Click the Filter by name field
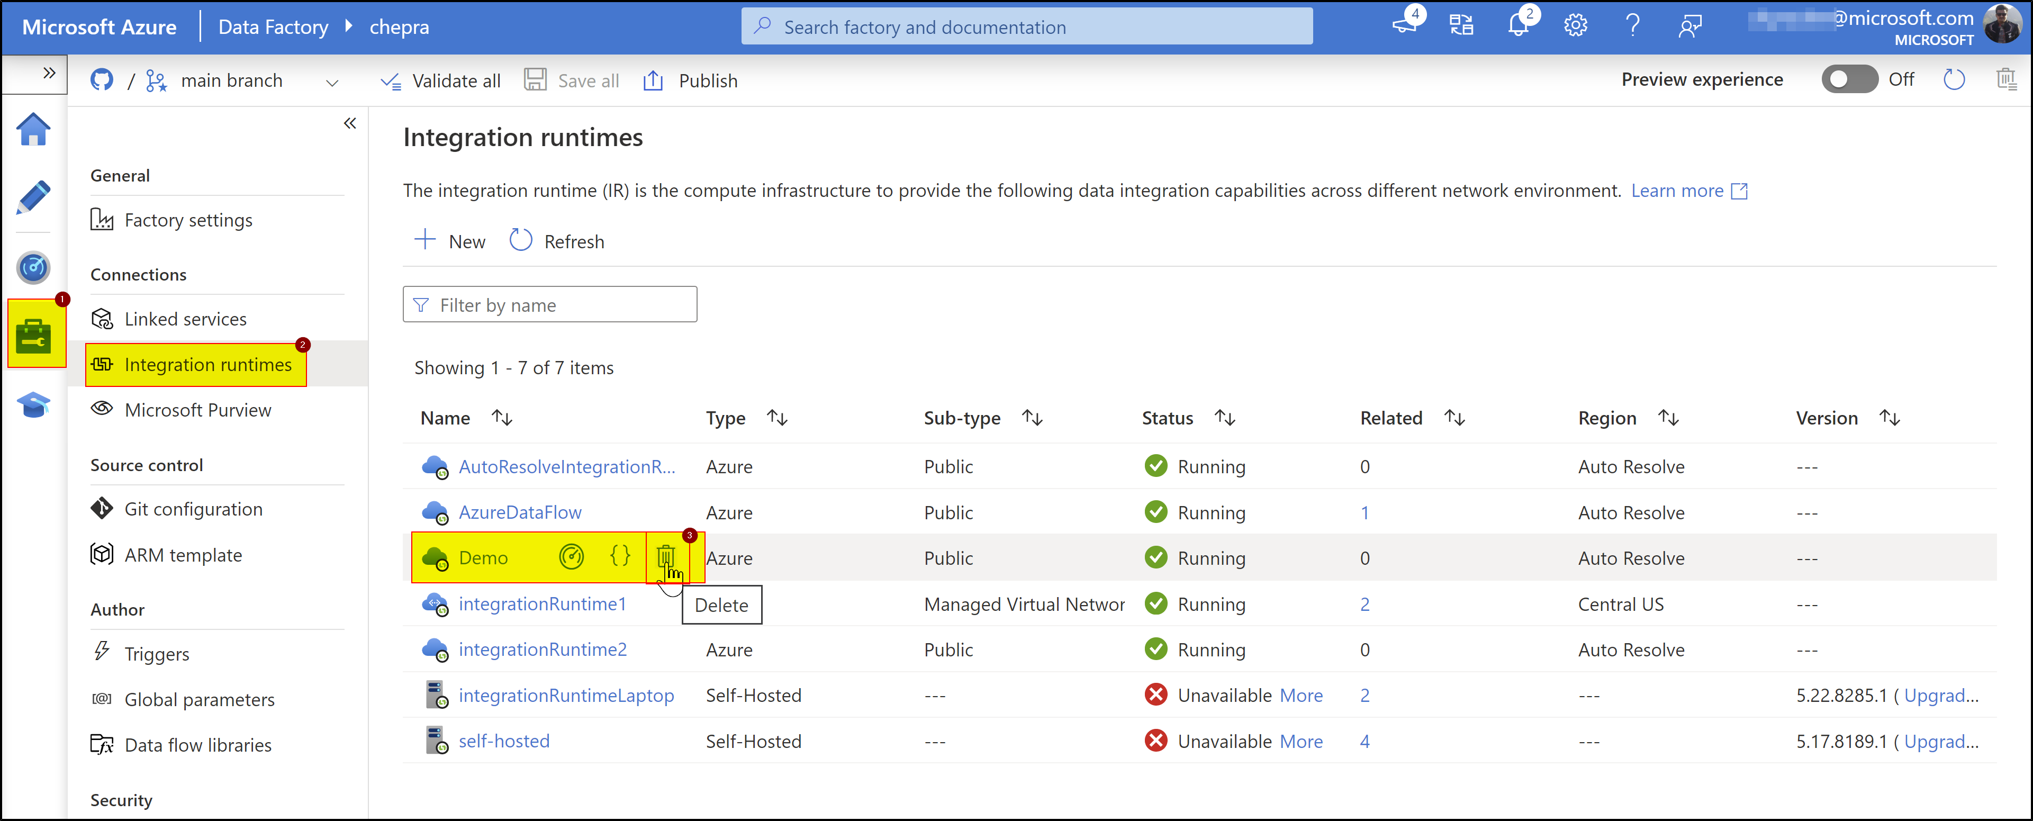Screen dimensions: 2033x821 coord(550,305)
